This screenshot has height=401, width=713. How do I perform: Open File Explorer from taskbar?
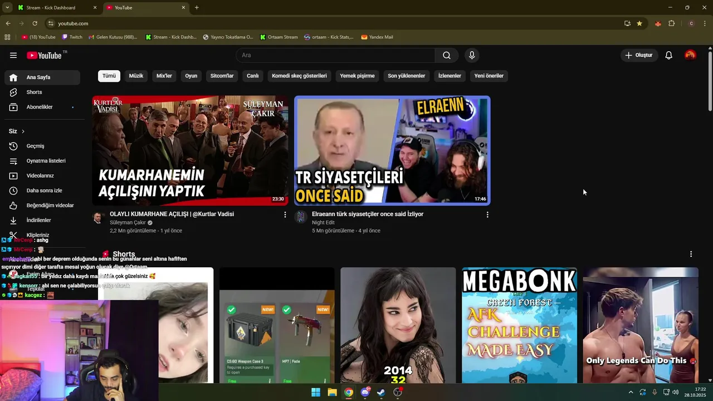[x=332, y=392]
